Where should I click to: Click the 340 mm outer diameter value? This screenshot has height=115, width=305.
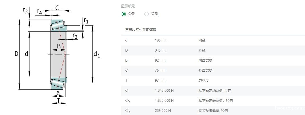click(161, 50)
